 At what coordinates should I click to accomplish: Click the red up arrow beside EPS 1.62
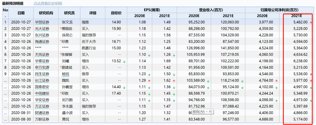(174, 81)
